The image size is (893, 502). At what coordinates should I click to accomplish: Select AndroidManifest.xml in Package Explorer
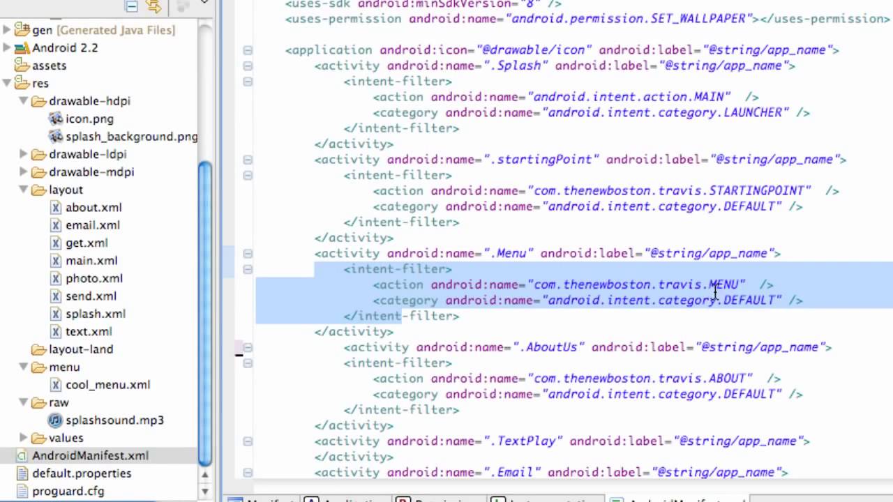90,456
